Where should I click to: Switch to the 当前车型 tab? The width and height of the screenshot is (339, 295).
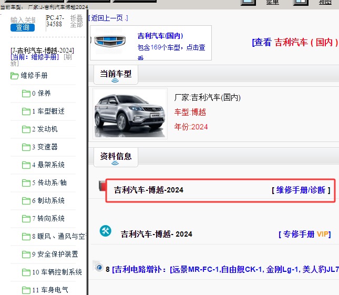116,75
